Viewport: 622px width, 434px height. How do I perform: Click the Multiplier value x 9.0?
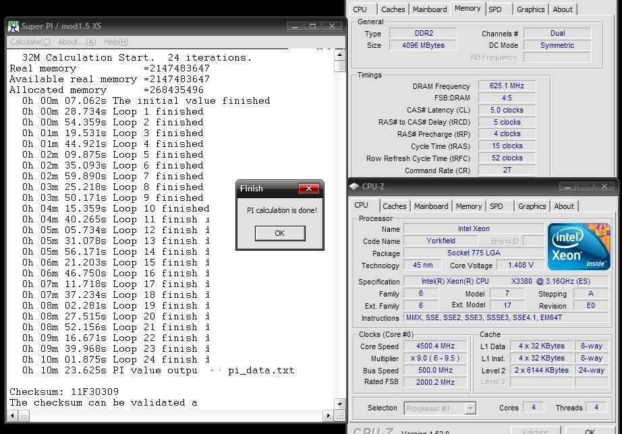pos(436,359)
